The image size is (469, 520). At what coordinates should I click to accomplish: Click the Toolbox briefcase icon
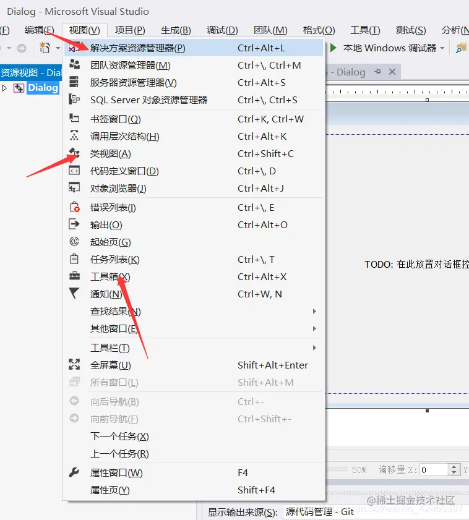coord(74,276)
